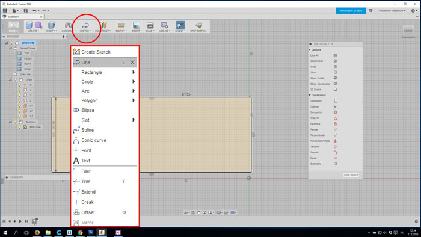Screen dimensions: 421x237
Task: Open the Modify toolbar icon
Action: 51,25
